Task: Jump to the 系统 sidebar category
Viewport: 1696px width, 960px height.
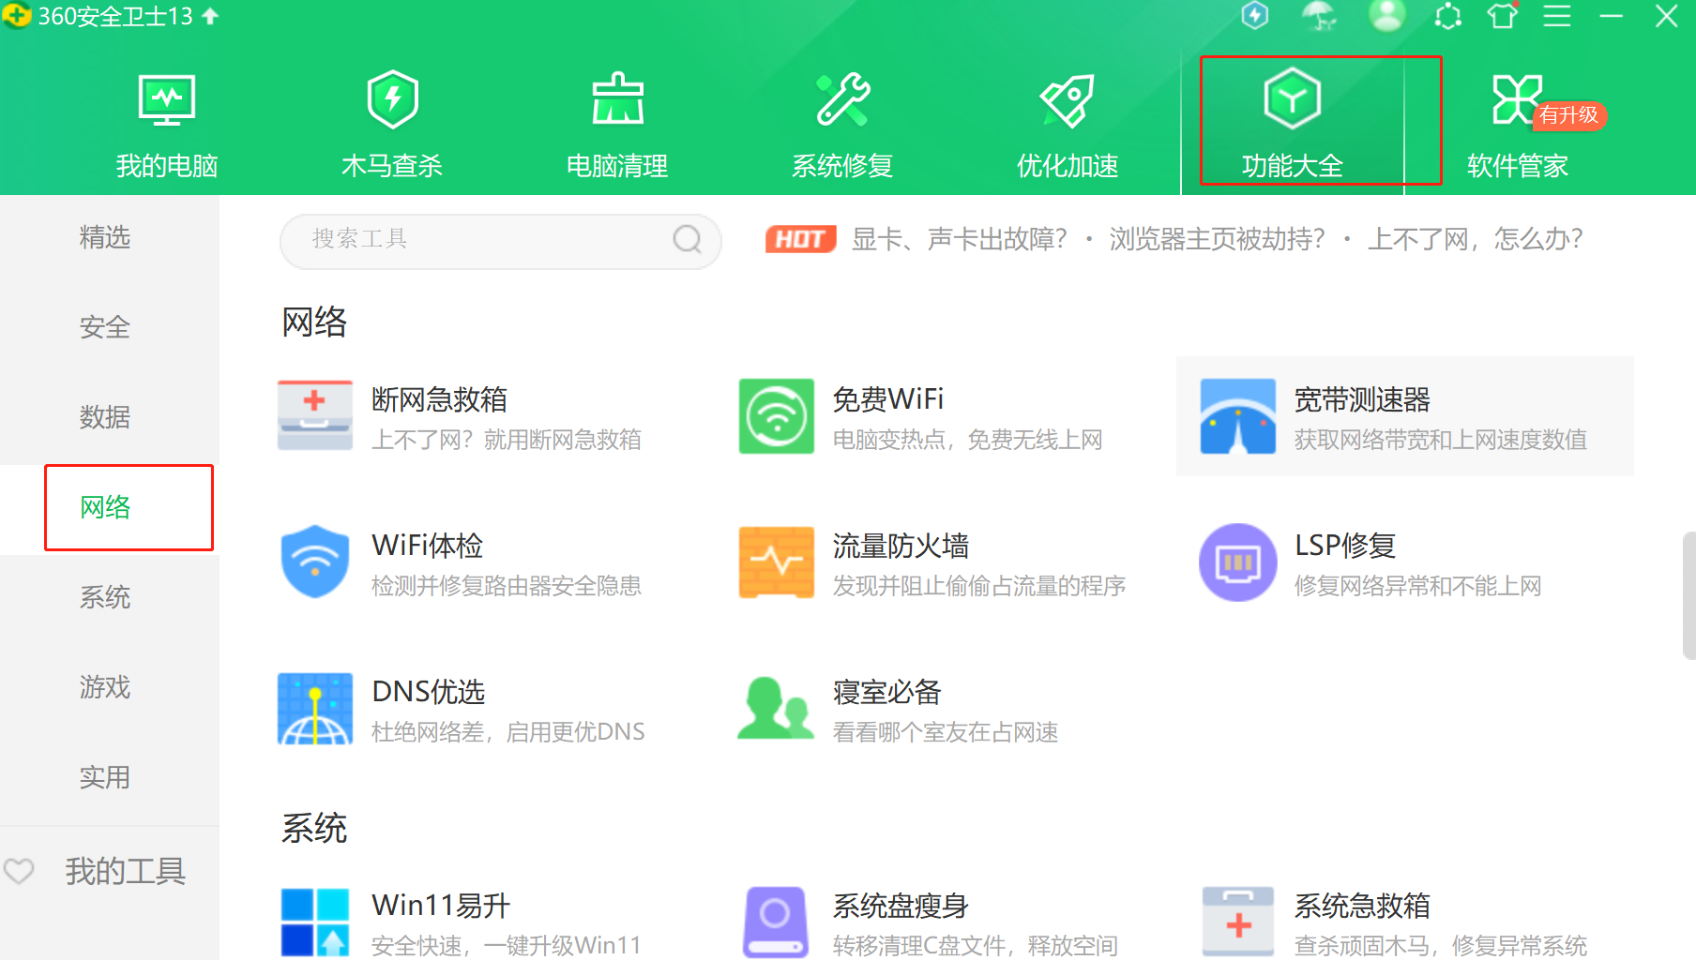Action: coord(105,597)
